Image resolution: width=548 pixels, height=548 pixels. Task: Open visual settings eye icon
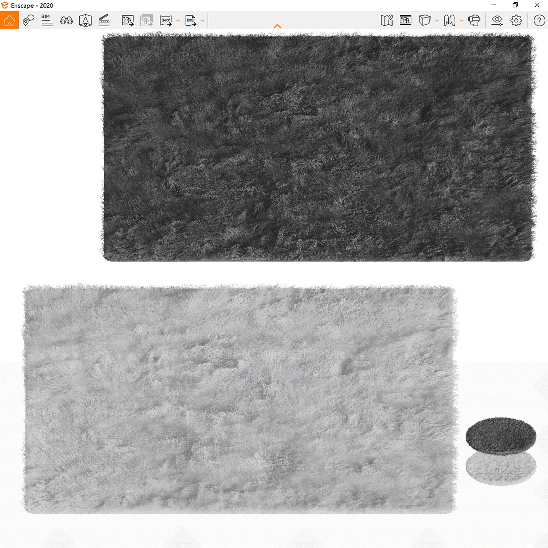(x=497, y=21)
